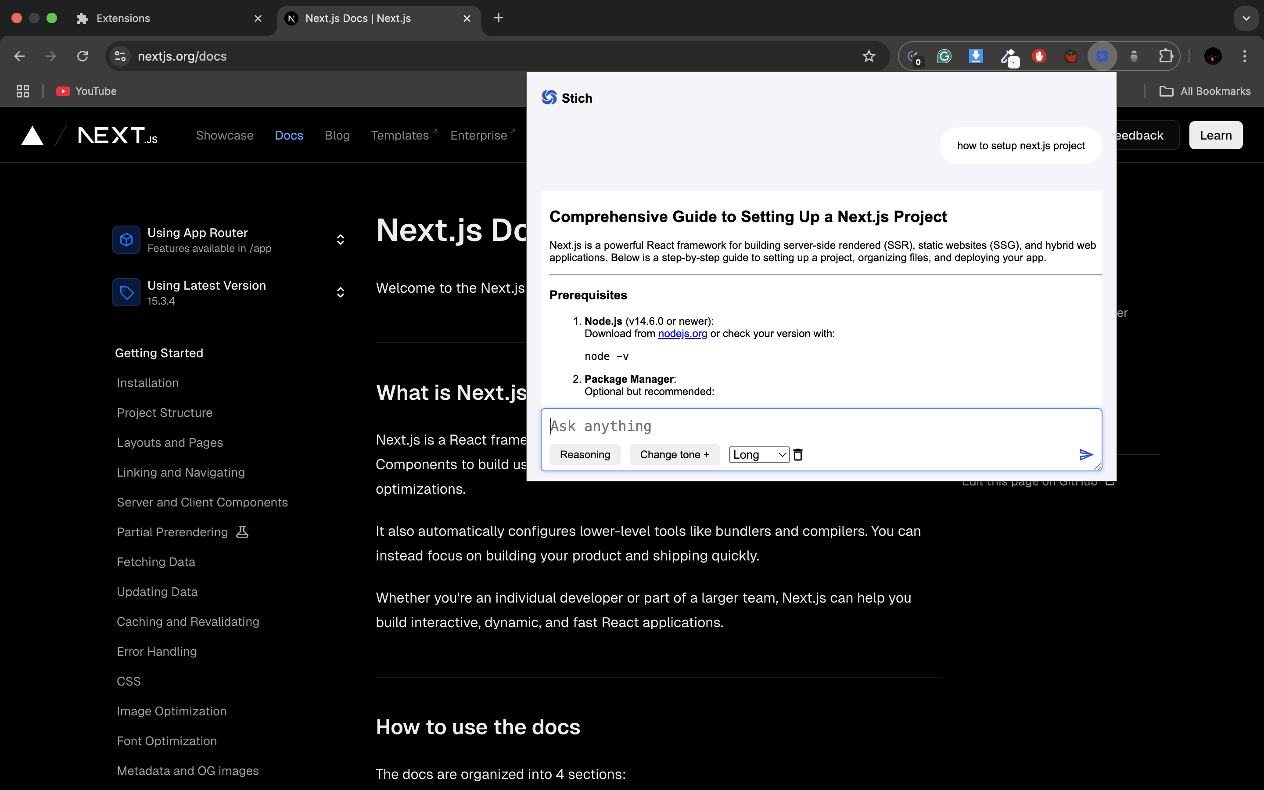This screenshot has width=1264, height=790.
Task: Expand the Change tone + options
Action: [x=674, y=455]
